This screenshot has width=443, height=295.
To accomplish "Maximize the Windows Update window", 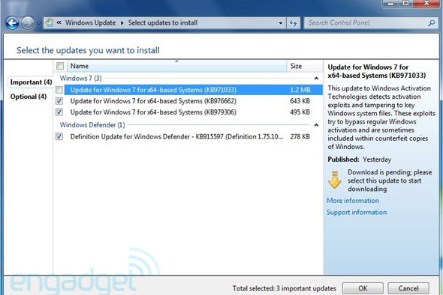I will click(405, 4).
